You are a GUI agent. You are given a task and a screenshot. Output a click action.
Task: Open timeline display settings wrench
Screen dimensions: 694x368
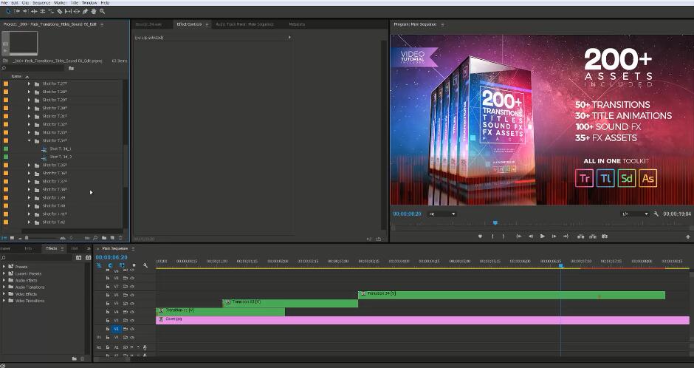pyautogui.click(x=145, y=265)
